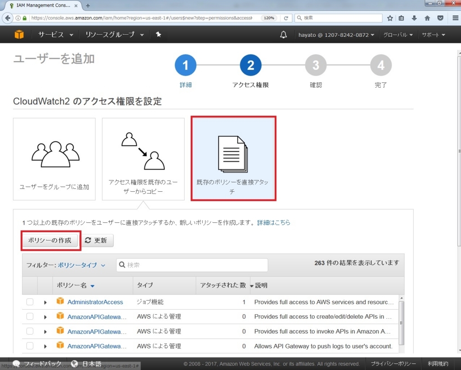This screenshot has height=370, width=461.
Task: Click the browser URL address bar
Action: pos(141,18)
